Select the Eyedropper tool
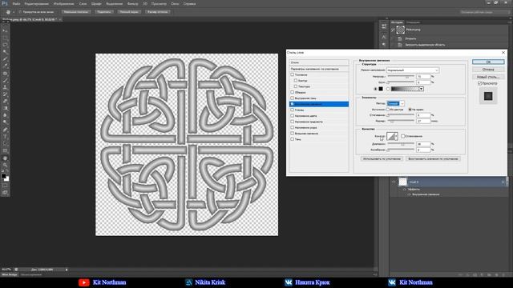The image size is (513, 288). [5, 66]
